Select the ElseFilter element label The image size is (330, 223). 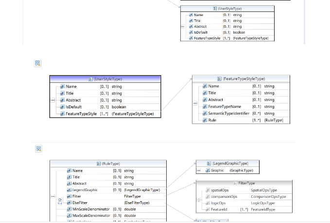coord(80,203)
